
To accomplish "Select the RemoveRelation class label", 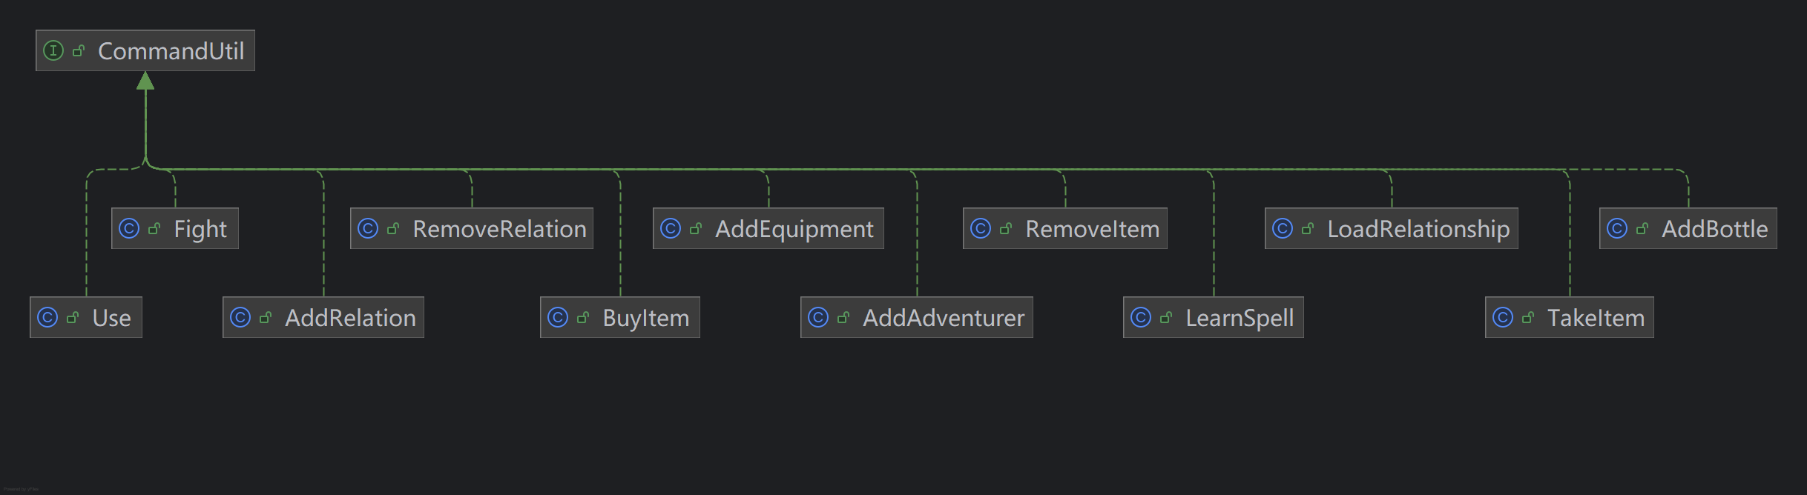I will click(499, 229).
